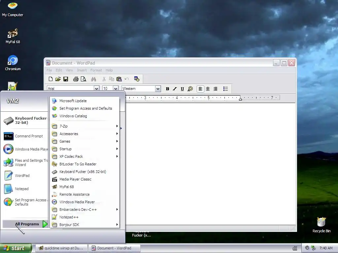The image size is (338, 253).
Task: Move the right indent marker on WordPad ruler
Action: (240, 98)
